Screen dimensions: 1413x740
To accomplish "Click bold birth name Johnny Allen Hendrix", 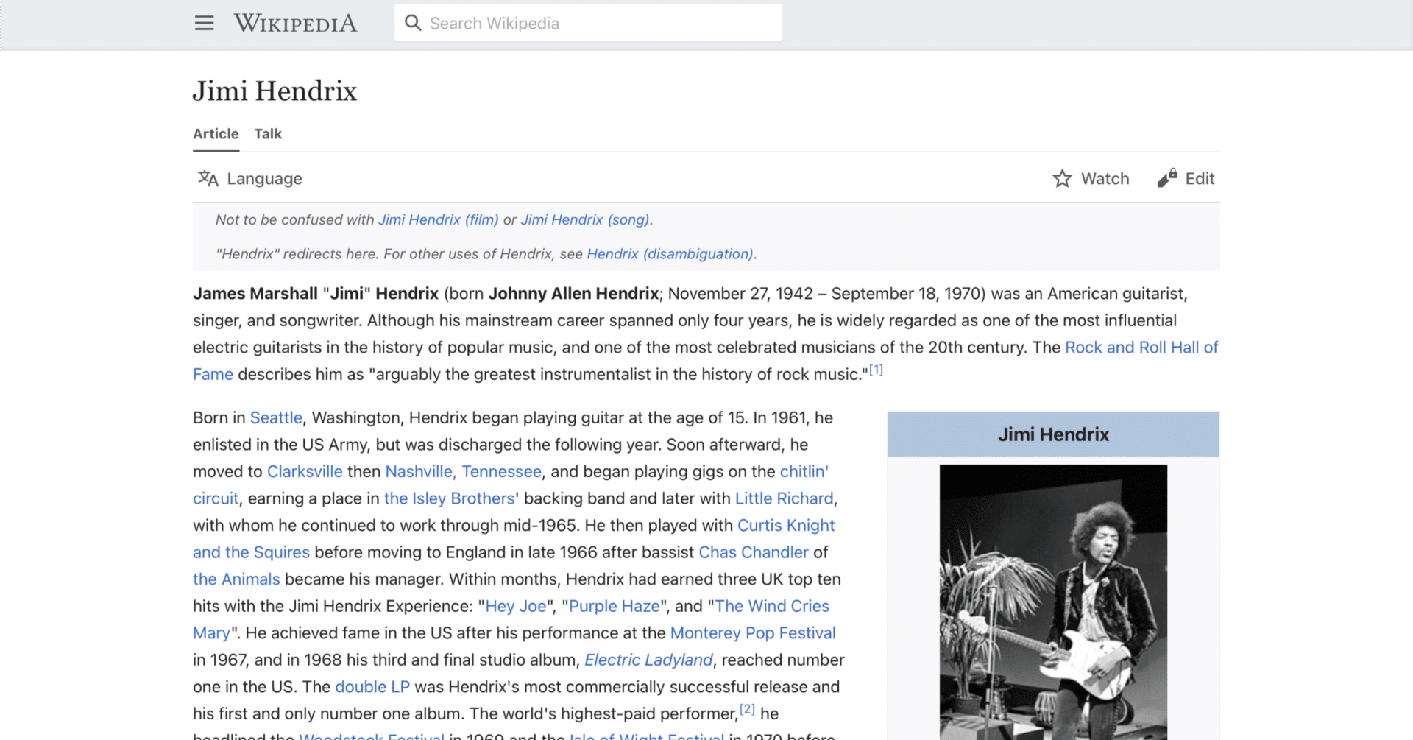I will 573,294.
